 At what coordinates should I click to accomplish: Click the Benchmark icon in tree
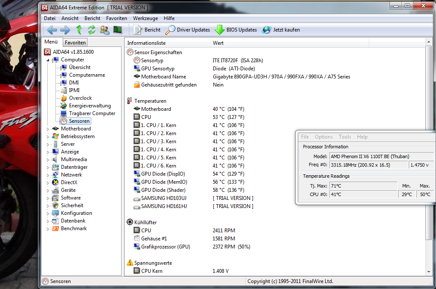point(55,228)
